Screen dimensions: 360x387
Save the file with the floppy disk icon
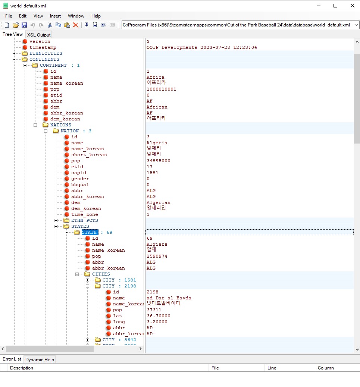(x=24, y=25)
